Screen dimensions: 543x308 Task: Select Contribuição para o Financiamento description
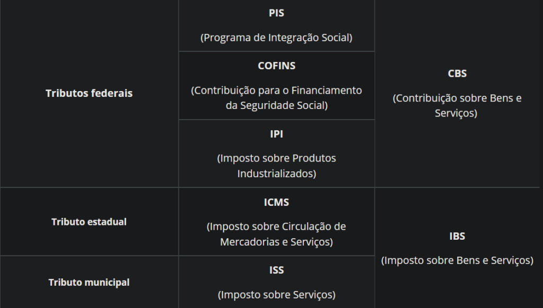pos(276,98)
